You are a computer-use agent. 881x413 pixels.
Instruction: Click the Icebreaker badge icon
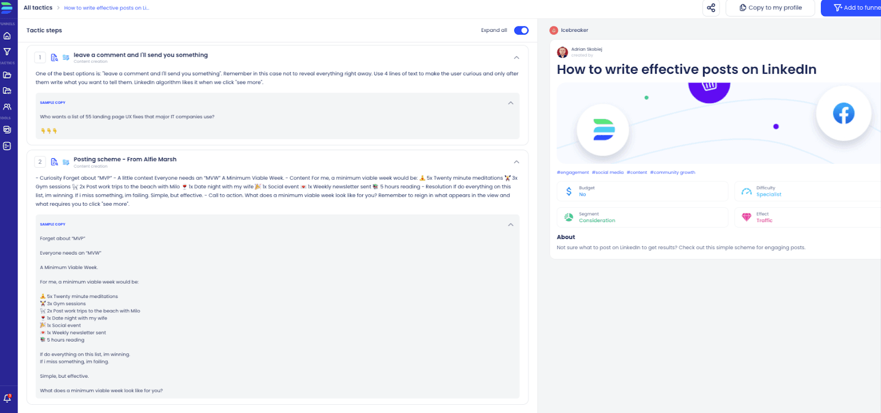(x=554, y=30)
